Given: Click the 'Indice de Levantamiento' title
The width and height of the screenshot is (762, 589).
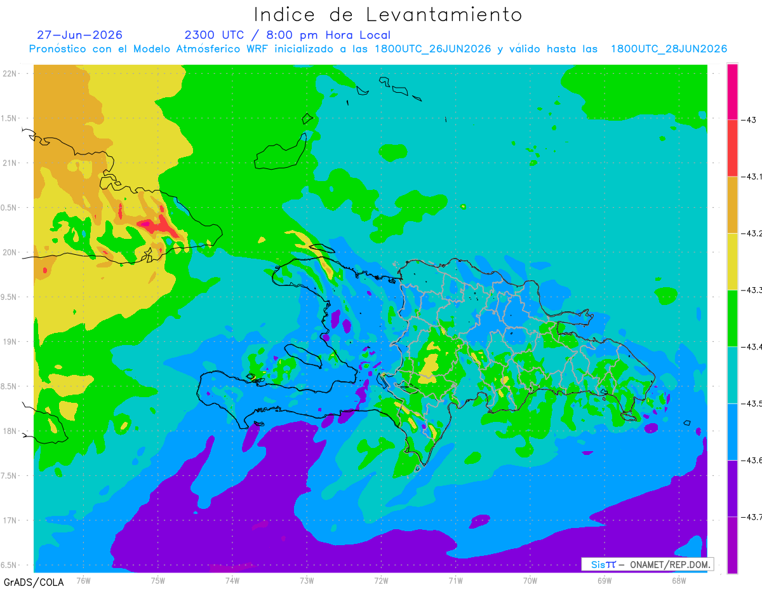Looking at the screenshot, I should 388,14.
